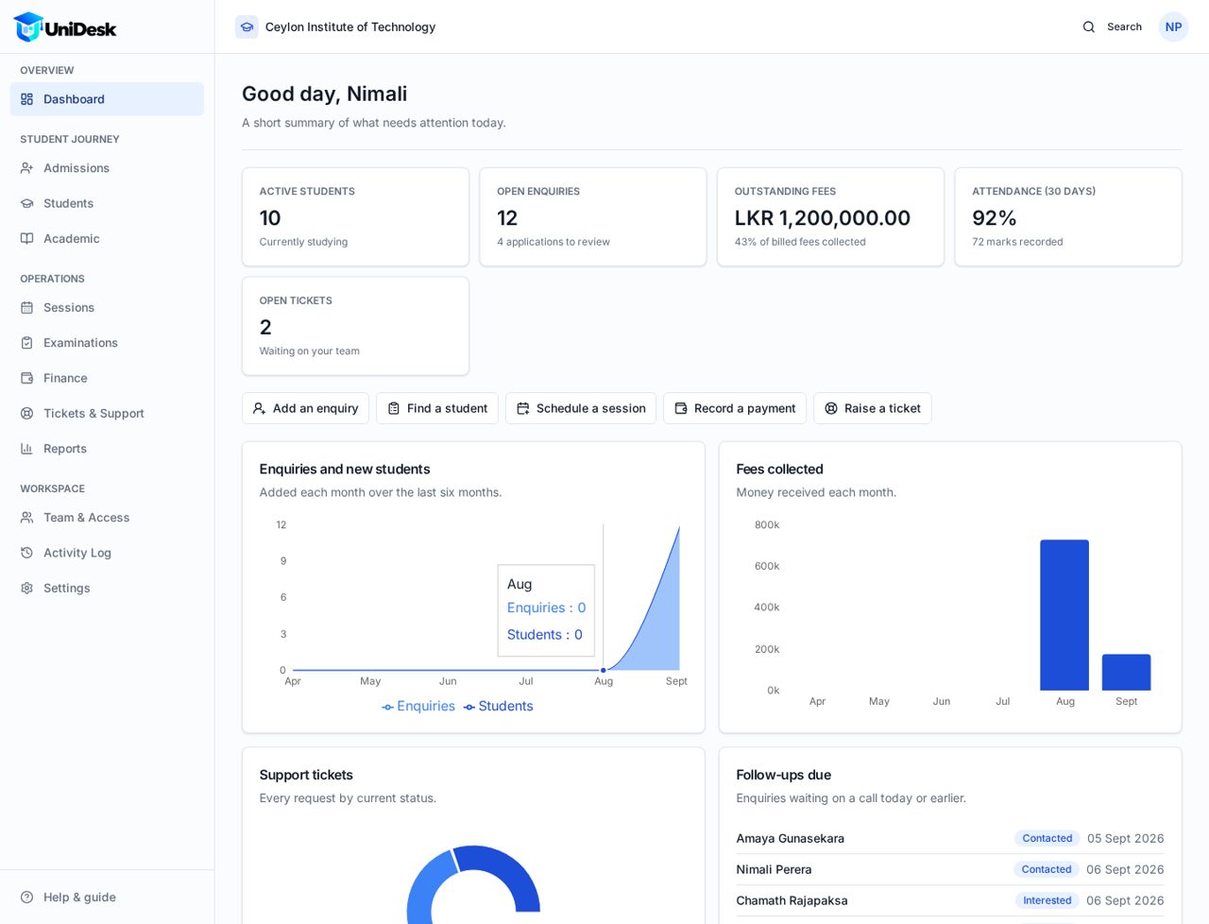This screenshot has height=924, width=1209.
Task: Click Contacted badge for Amaya Gunasekara
Action: (x=1047, y=839)
